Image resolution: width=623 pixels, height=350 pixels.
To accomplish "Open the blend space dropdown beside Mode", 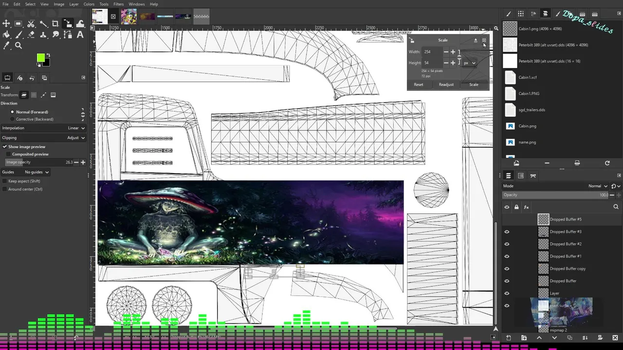I will [615, 186].
